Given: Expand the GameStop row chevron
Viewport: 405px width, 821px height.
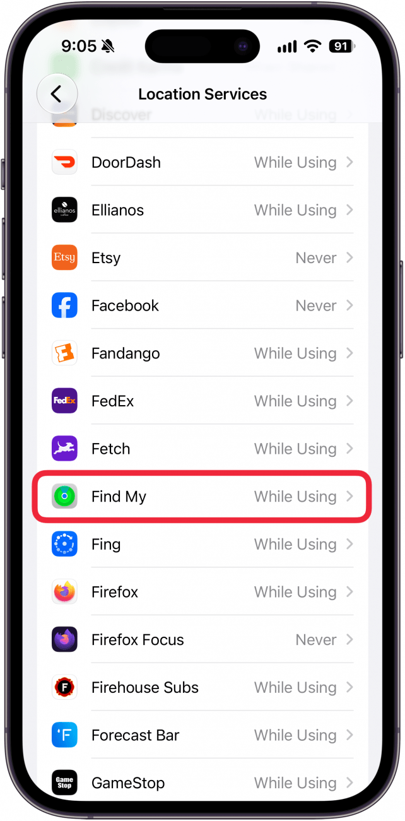Looking at the screenshot, I should 349,783.
